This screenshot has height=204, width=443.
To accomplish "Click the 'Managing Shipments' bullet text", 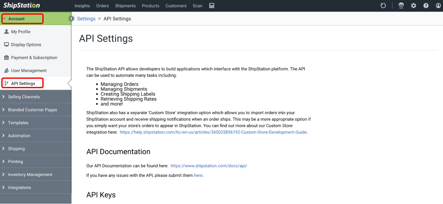I will pos(124,89).
